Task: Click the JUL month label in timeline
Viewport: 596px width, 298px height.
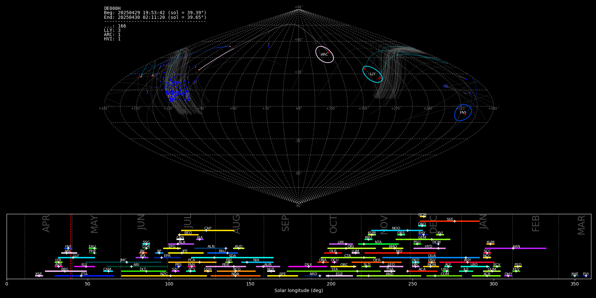Action: (188, 222)
